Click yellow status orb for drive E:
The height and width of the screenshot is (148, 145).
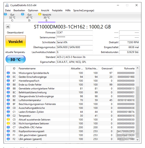point(40,14)
